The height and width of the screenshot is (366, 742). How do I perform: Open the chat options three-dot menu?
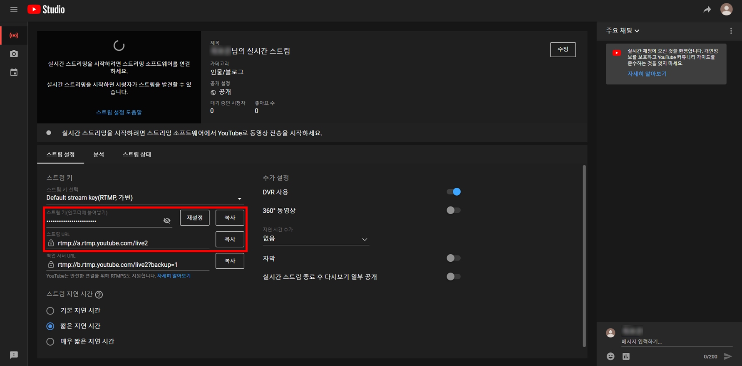pyautogui.click(x=731, y=31)
